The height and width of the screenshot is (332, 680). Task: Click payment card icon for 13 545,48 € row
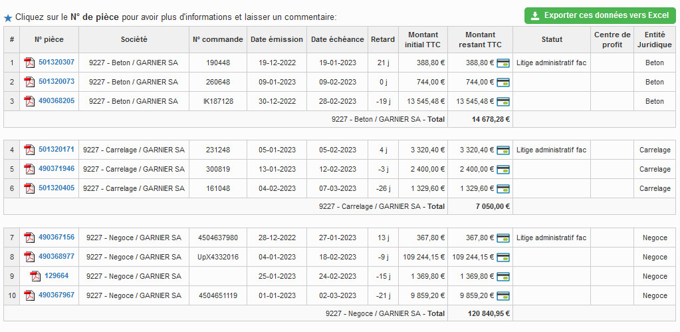click(503, 102)
